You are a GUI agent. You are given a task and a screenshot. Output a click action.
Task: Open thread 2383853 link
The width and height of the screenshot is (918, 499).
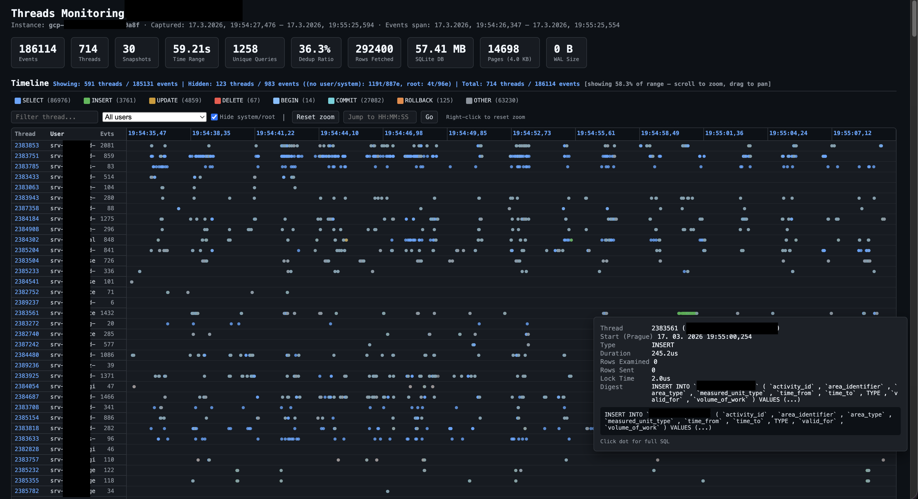click(27, 145)
